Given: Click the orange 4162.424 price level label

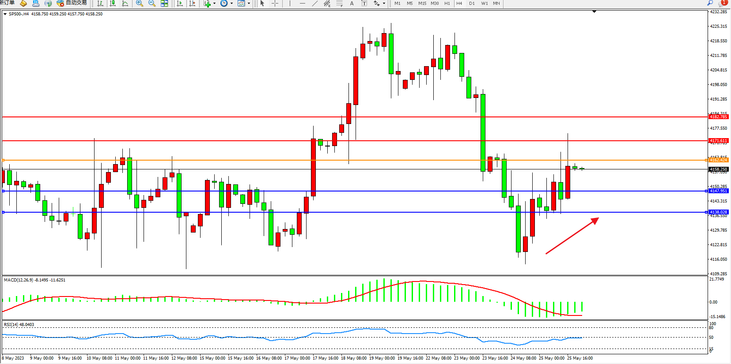Looking at the screenshot, I should point(718,160).
